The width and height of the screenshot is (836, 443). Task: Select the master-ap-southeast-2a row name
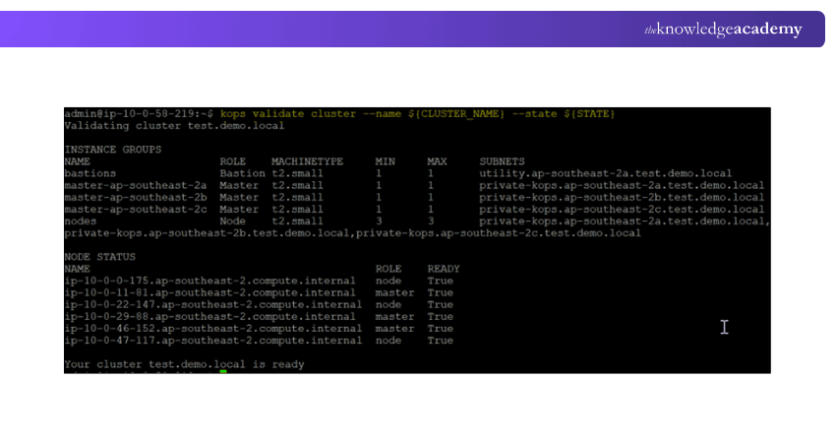135,185
